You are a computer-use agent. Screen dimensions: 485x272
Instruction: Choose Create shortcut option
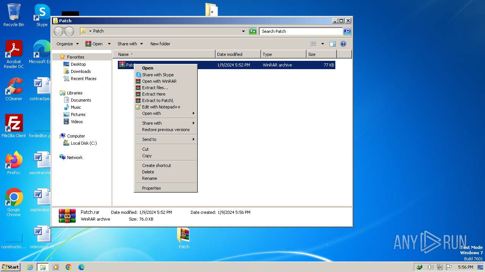coord(166,165)
